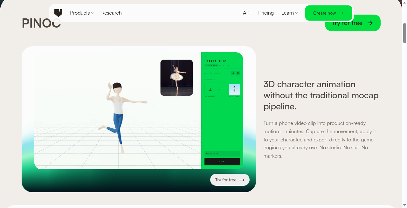Image resolution: width=407 pixels, height=208 pixels.
Task: Click the Video Motion tag label
Action: pyautogui.click(x=211, y=66)
